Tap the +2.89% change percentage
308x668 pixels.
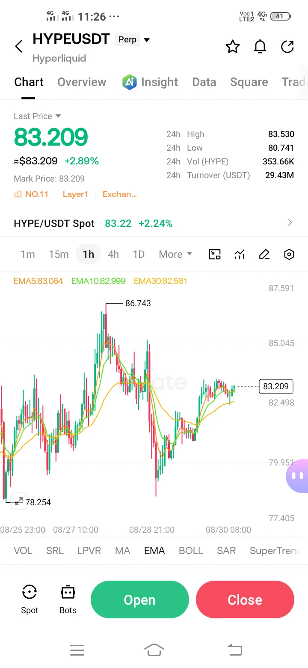82,161
